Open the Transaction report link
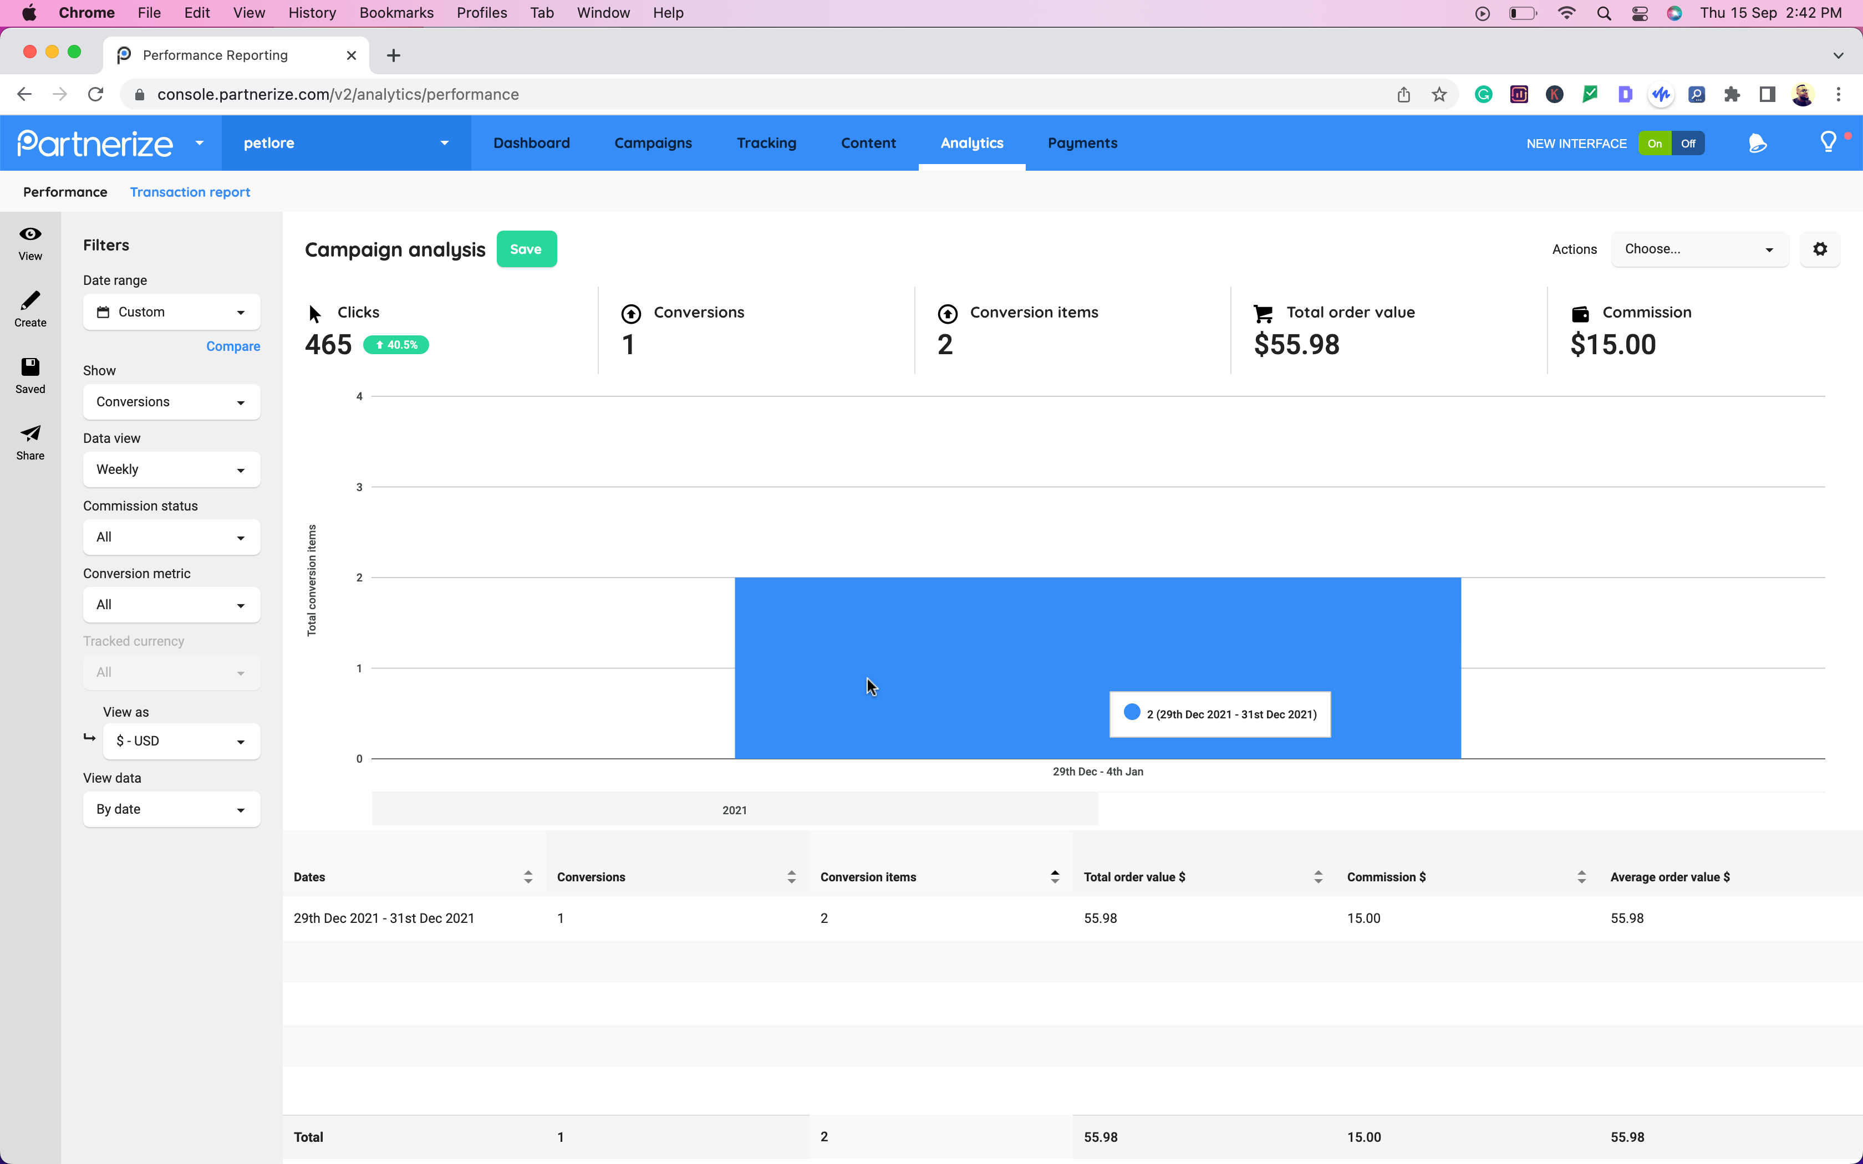 click(x=190, y=192)
